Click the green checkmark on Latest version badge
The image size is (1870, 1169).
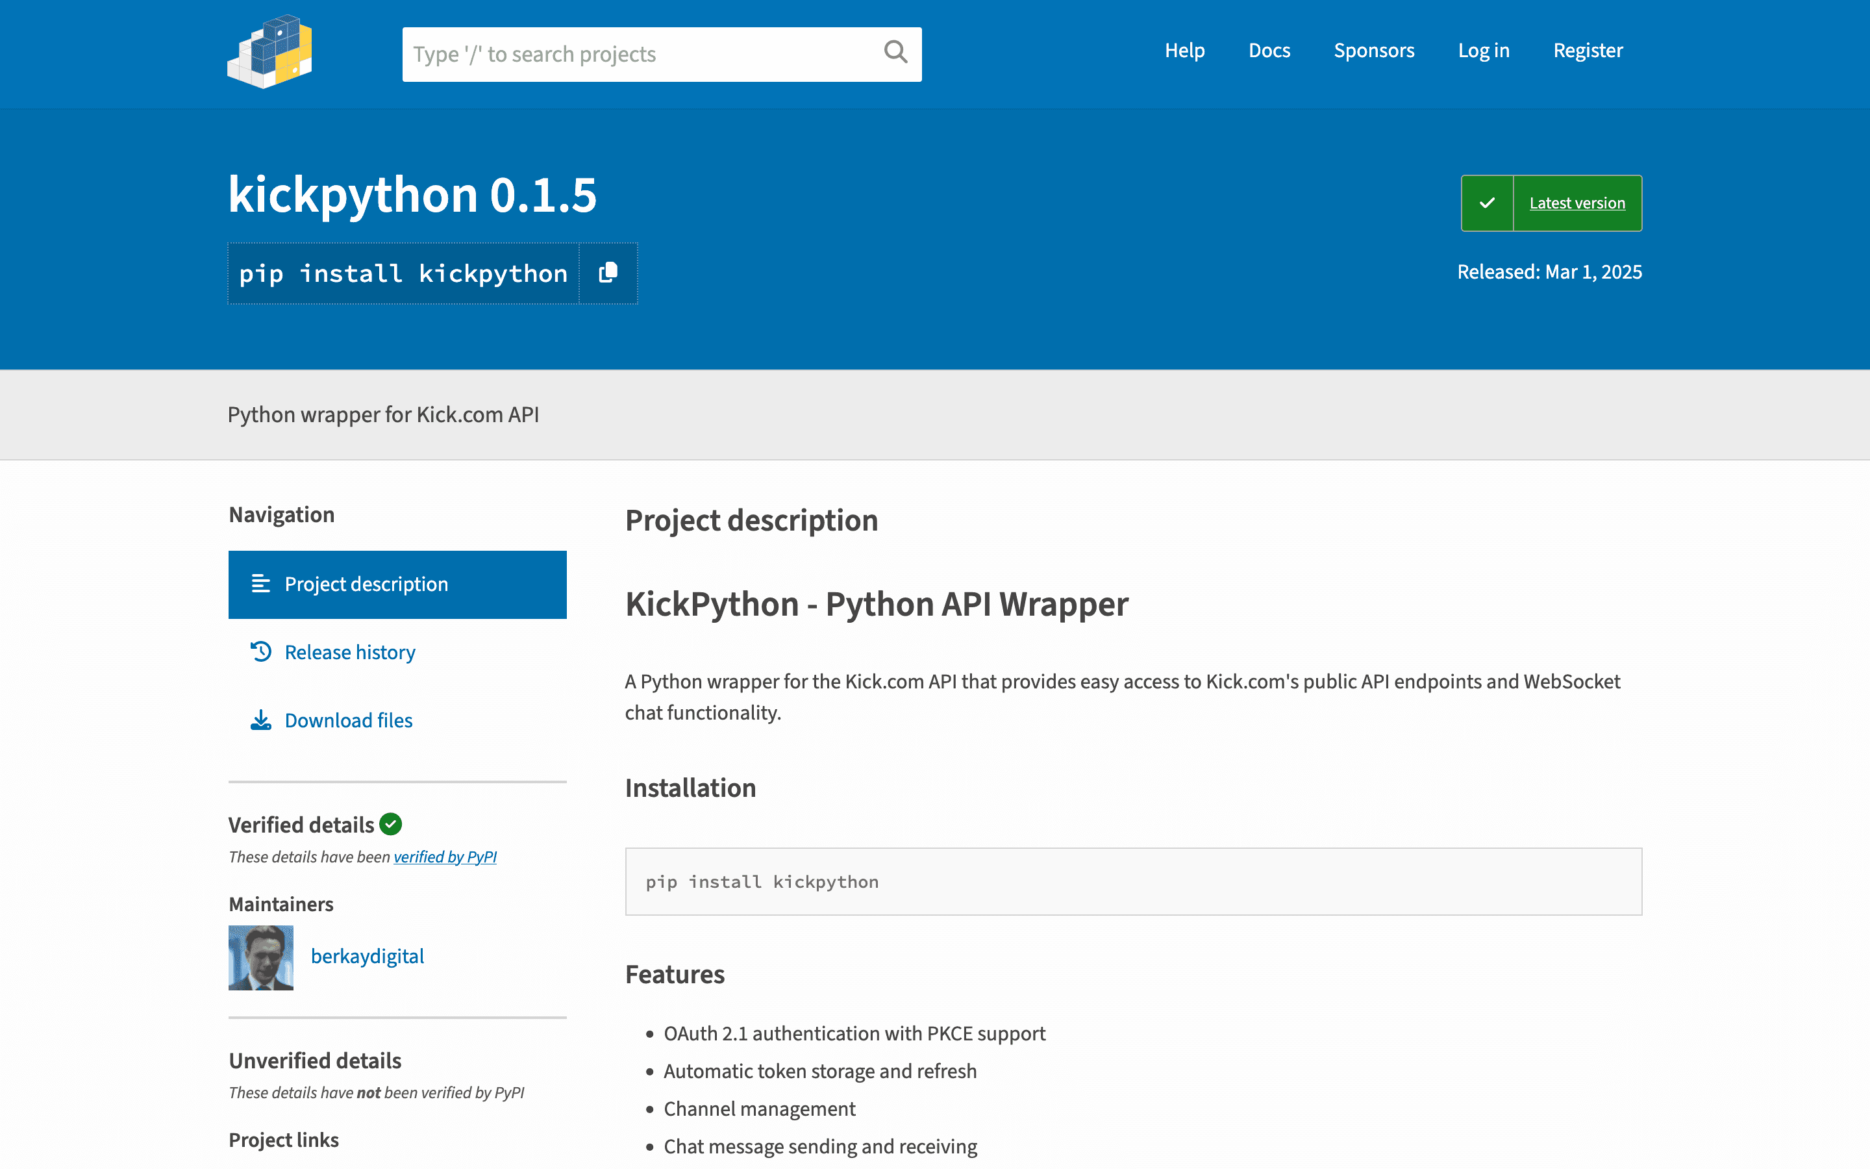coord(1487,203)
